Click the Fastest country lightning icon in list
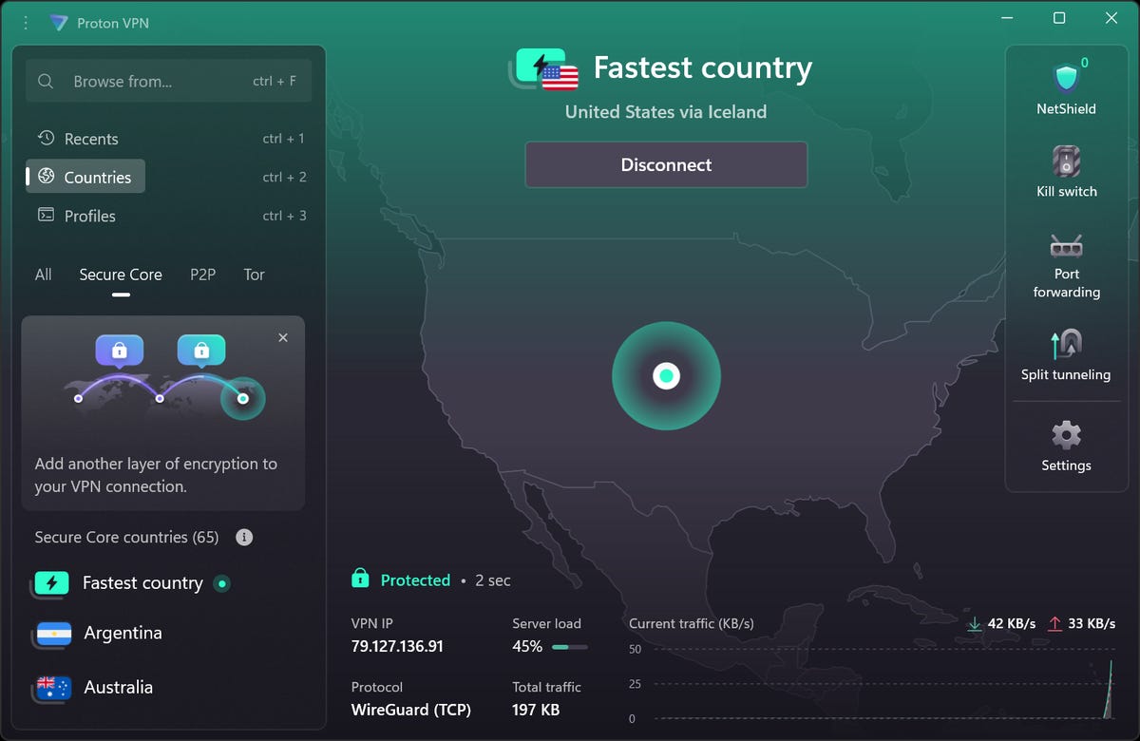The width and height of the screenshot is (1140, 741). [52, 583]
